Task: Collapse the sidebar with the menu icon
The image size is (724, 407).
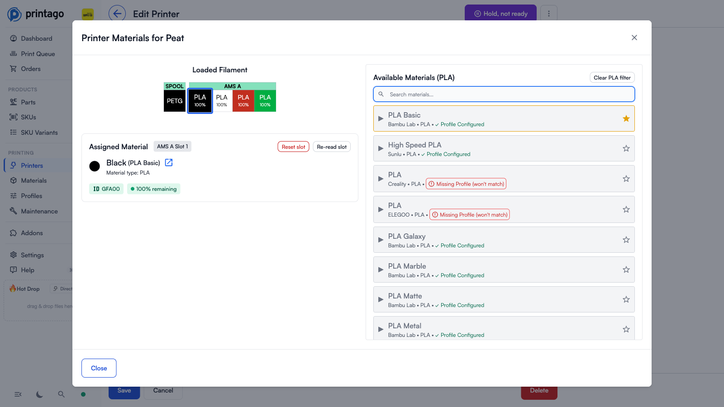Action: [x=18, y=394]
